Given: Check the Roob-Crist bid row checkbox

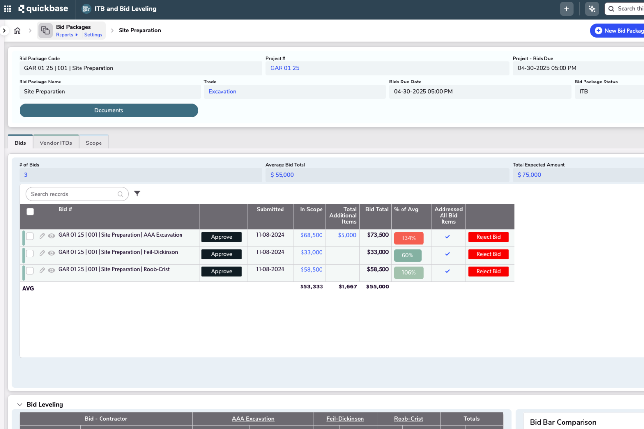Looking at the screenshot, I should (30, 271).
